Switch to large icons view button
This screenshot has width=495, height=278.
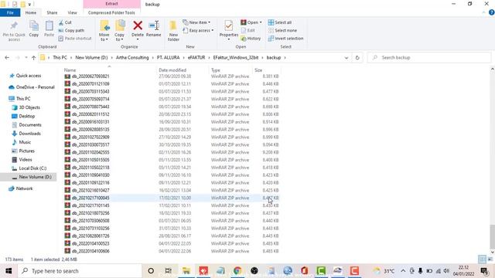coord(490,259)
